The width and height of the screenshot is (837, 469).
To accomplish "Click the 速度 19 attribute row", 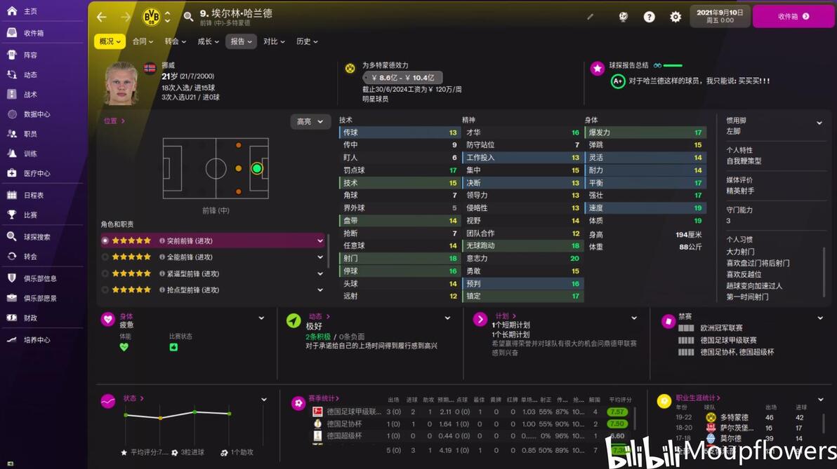I will pyautogui.click(x=645, y=208).
